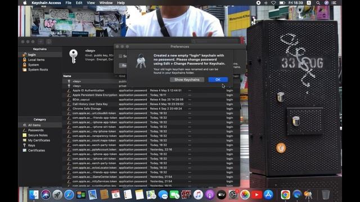The height and width of the screenshot is (202, 360).
Task: Open the File menu
Action: pos(69,3)
